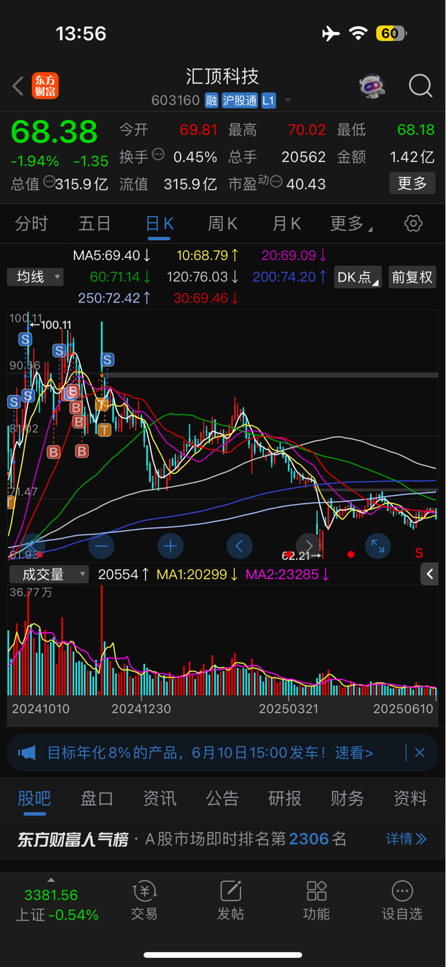Open 成交量 indicator dropdown

pyautogui.click(x=49, y=574)
